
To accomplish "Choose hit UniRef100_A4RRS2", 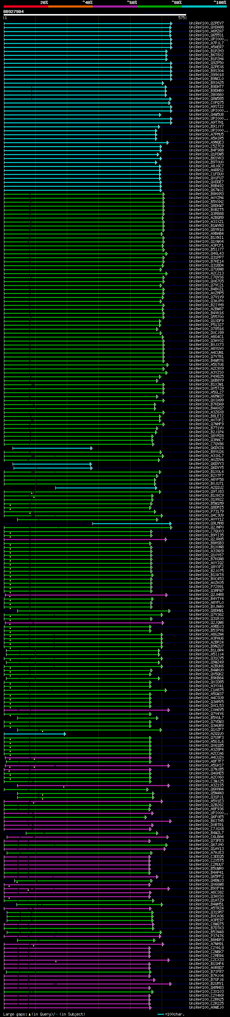I will [x=206, y=170].
